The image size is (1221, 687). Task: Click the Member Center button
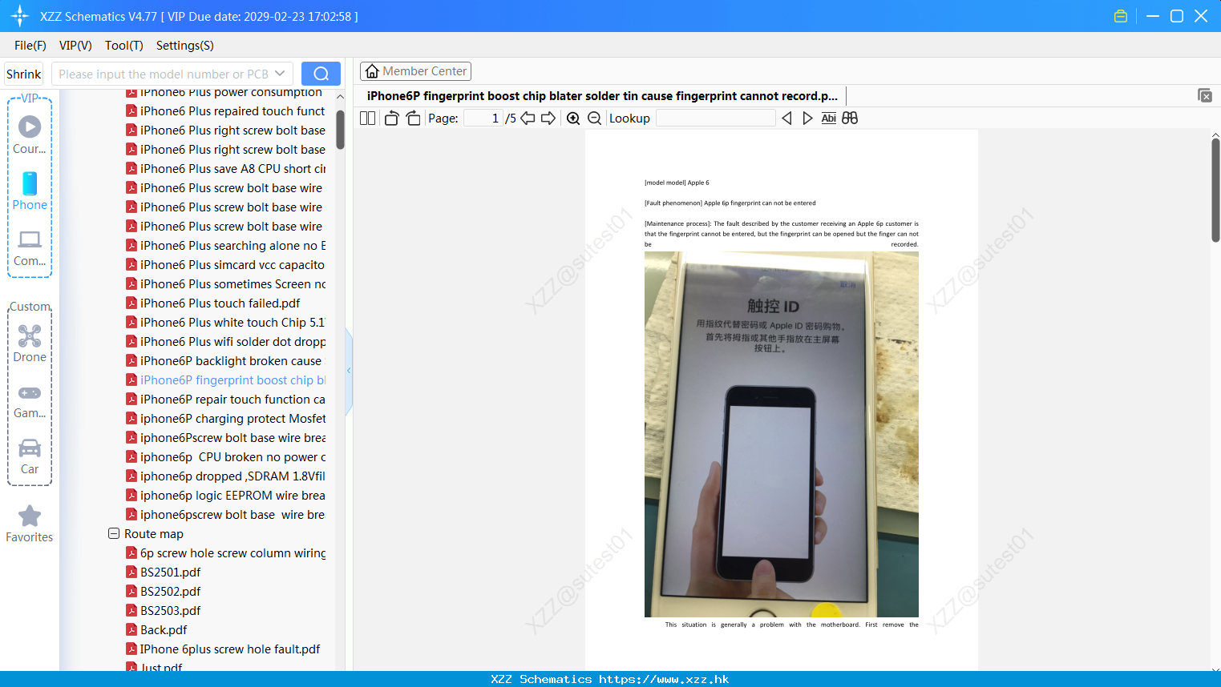coord(415,70)
